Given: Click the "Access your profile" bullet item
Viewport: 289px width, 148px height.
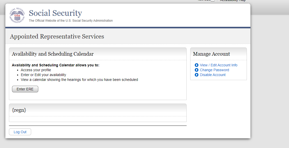Looking at the screenshot, I should [x=36, y=70].
